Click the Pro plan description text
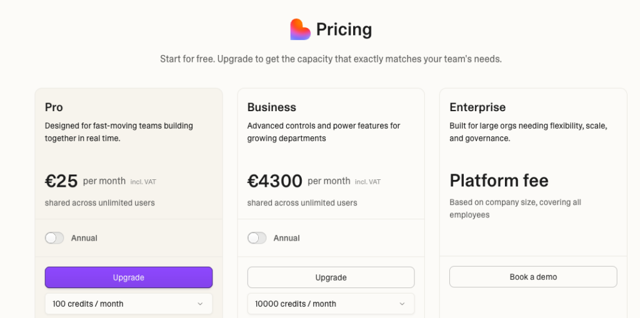 tap(119, 132)
